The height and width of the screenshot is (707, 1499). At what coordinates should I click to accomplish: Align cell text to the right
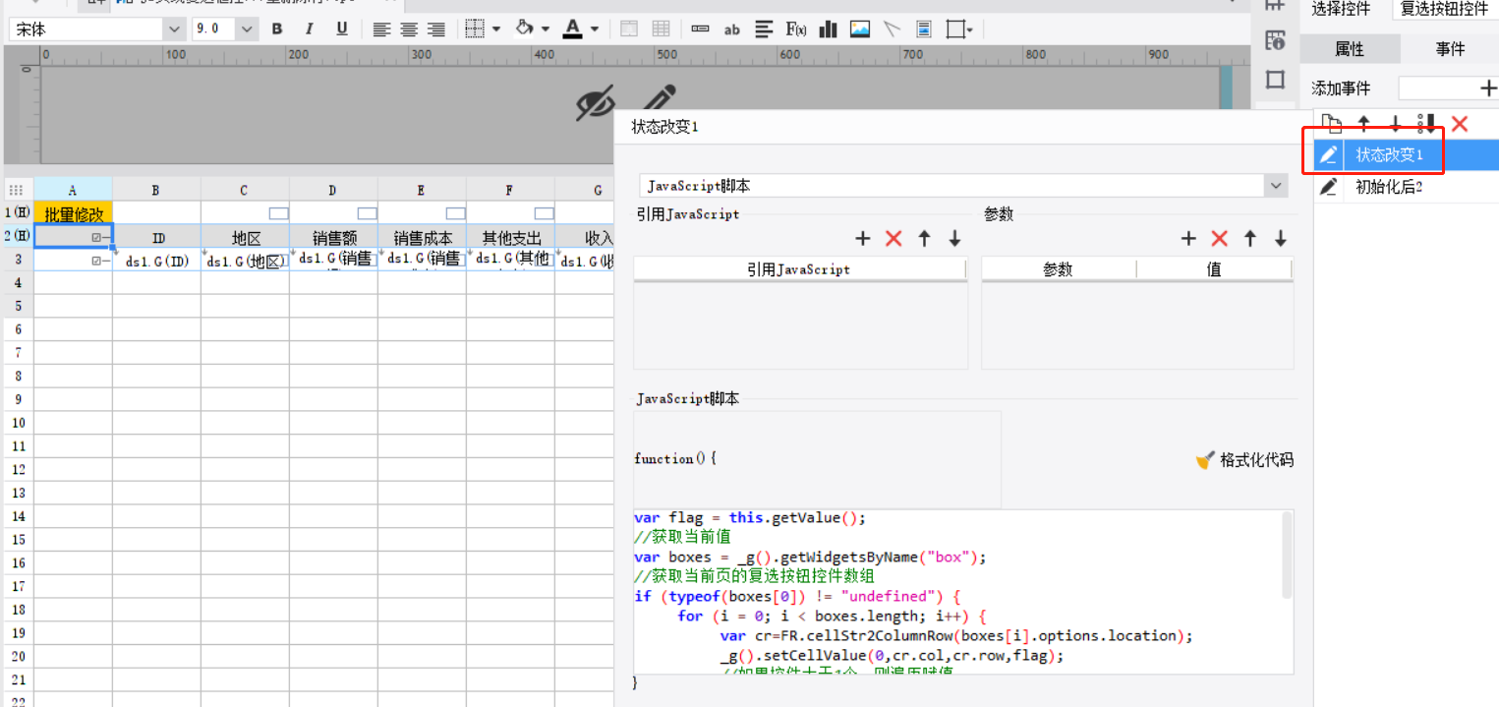[x=436, y=29]
